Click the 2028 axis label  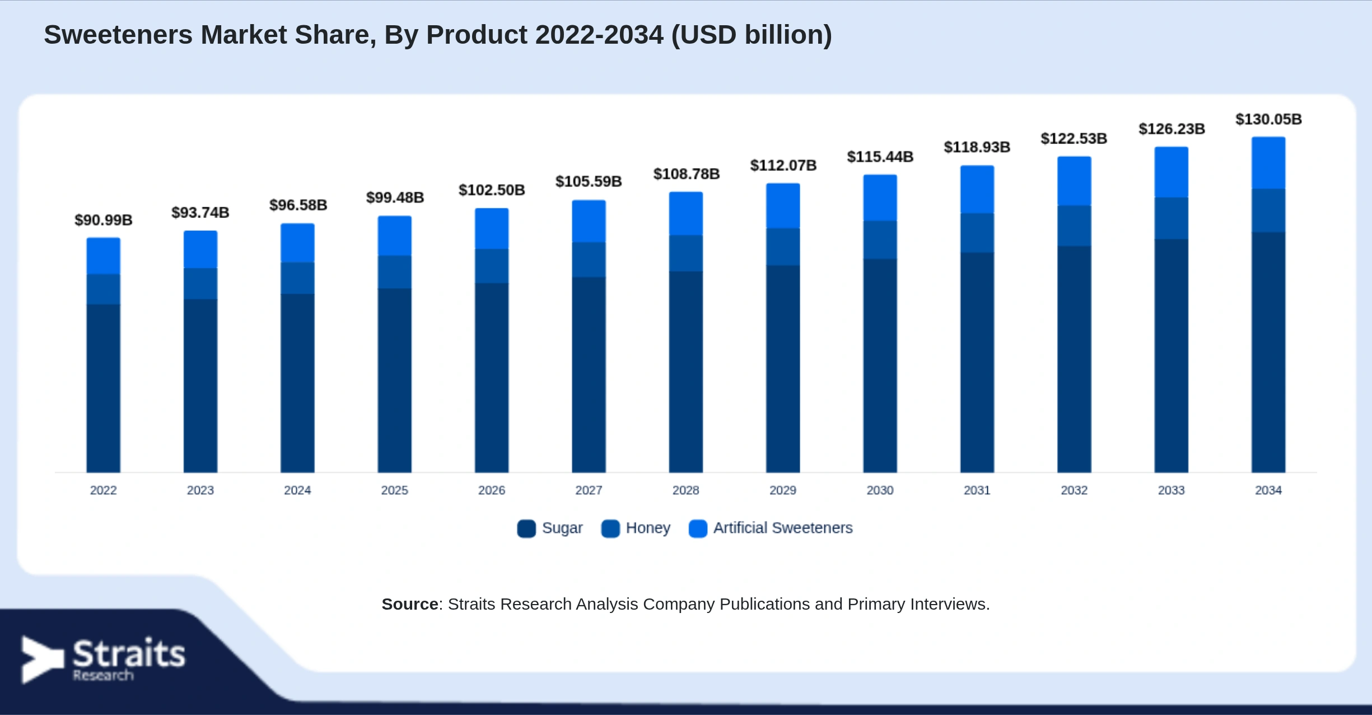[x=686, y=490]
